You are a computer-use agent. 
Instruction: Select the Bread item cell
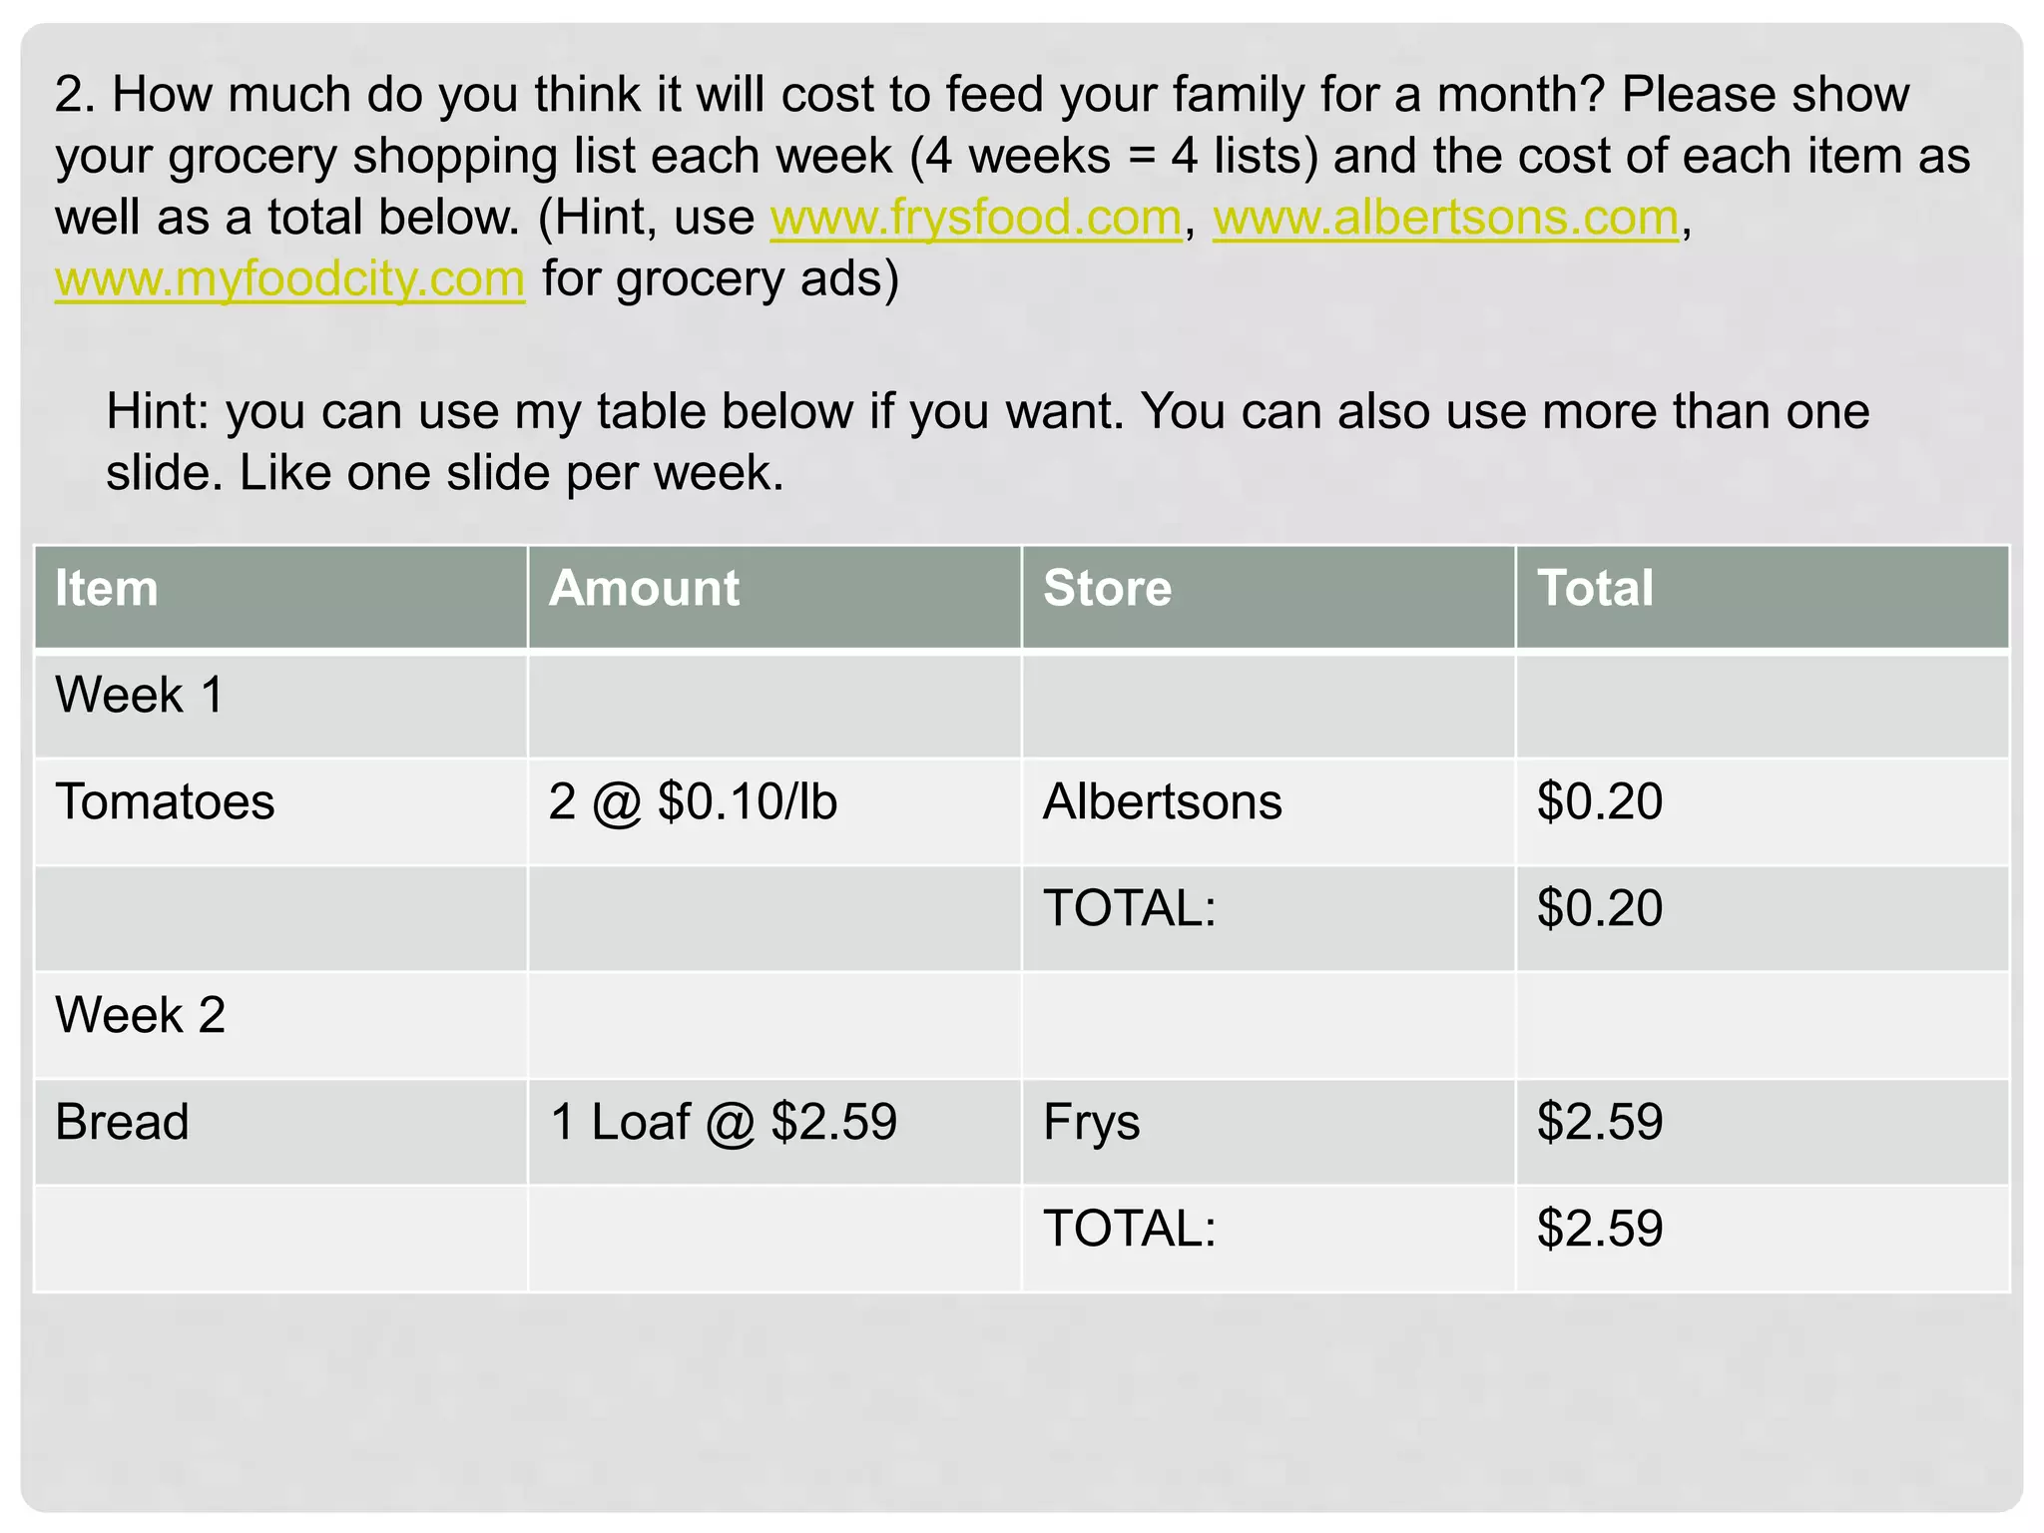122,1122
